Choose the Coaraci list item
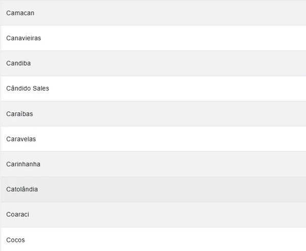Image resolution: width=306 pixels, height=251 pixels. tap(153, 214)
